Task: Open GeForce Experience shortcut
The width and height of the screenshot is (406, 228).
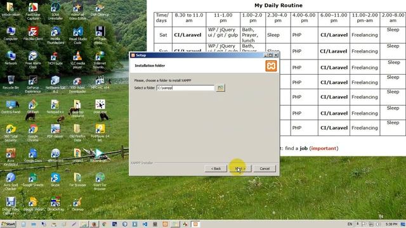Action: pyautogui.click(x=33, y=84)
